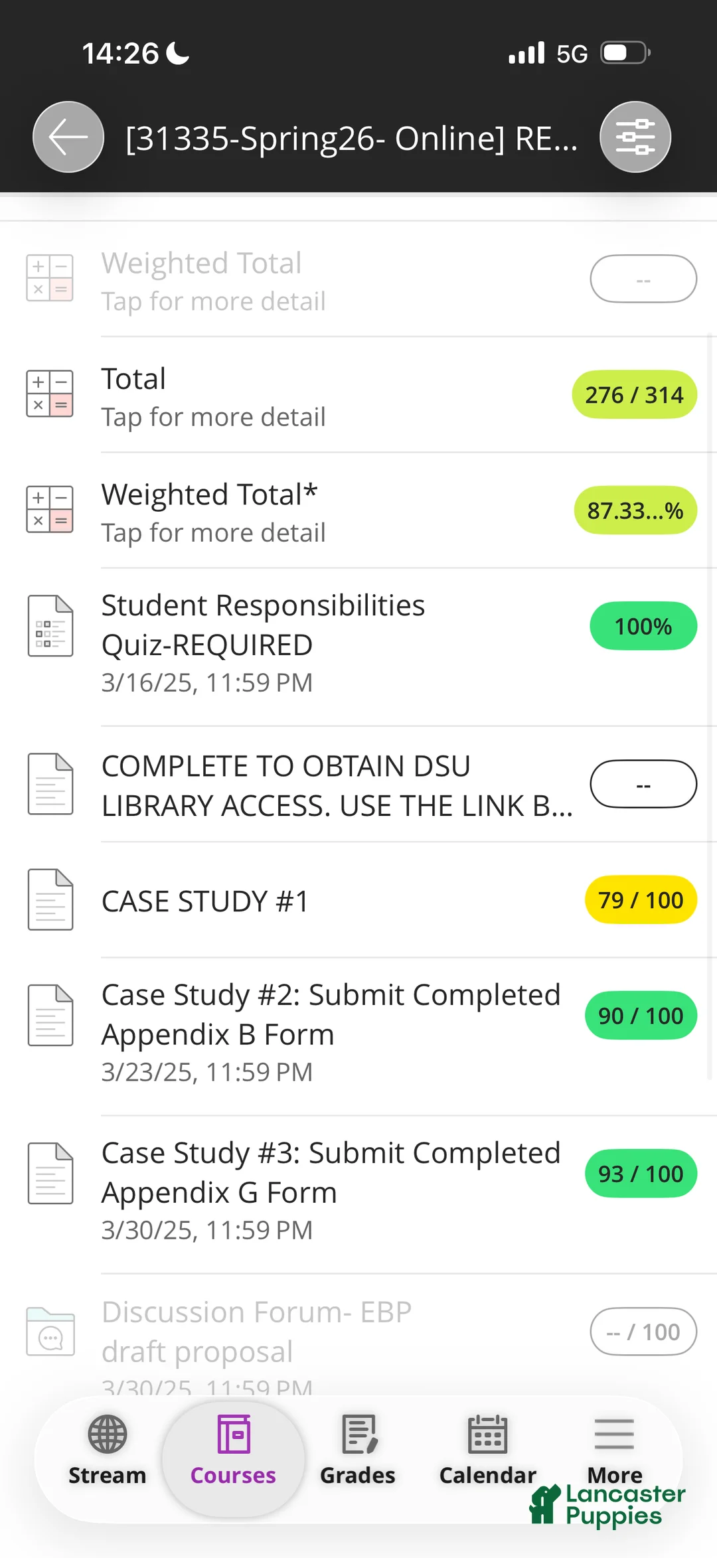Open Case Study #3 Appendix G Form

click(331, 1173)
